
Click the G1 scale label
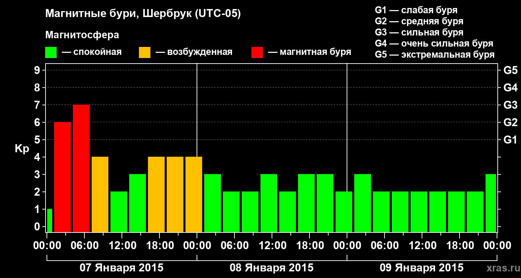click(510, 140)
